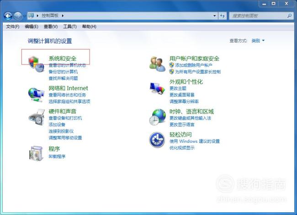Click the search magnifier icon
297x215 pixels.
click(289, 16)
